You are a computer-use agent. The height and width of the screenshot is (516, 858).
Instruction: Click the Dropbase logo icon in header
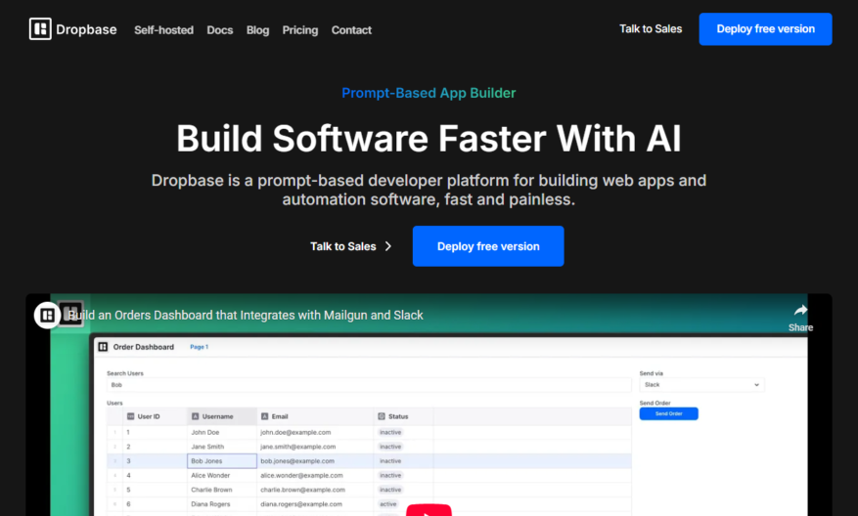coord(40,29)
